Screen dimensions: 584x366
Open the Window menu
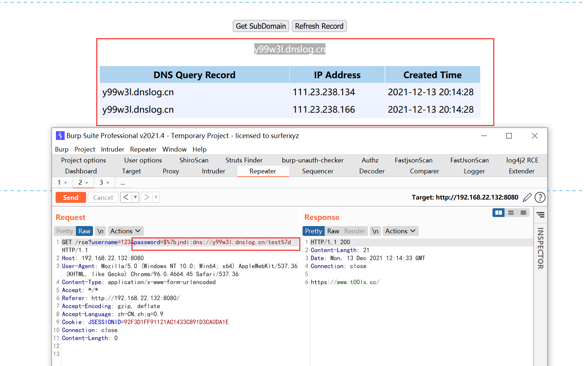pyautogui.click(x=175, y=149)
